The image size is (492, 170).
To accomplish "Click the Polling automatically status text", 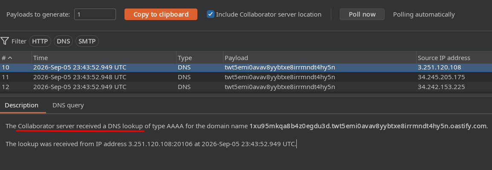I will pos(424,14).
